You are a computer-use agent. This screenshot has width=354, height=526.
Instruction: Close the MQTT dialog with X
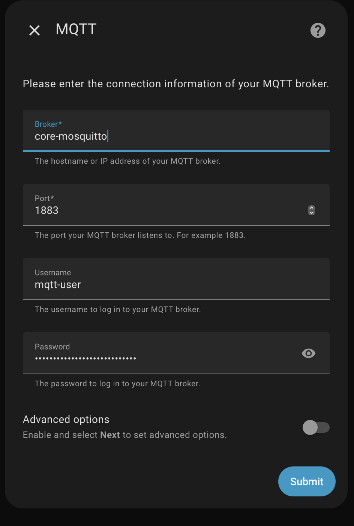coord(34,30)
